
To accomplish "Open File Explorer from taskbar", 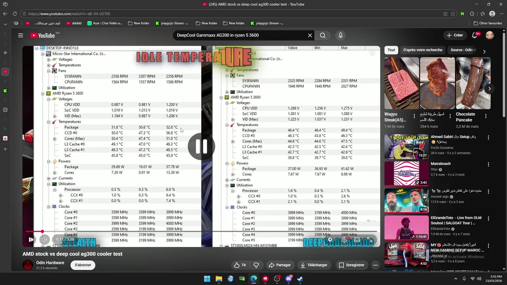I will point(219,279).
